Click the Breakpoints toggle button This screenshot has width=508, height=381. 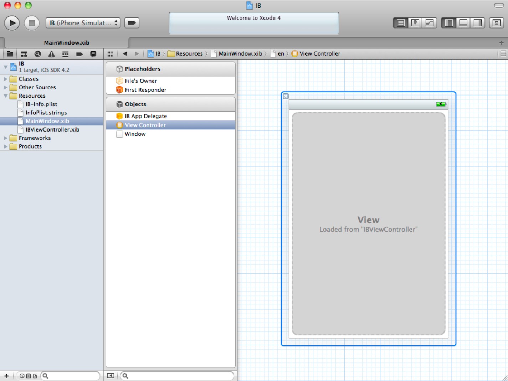click(132, 23)
